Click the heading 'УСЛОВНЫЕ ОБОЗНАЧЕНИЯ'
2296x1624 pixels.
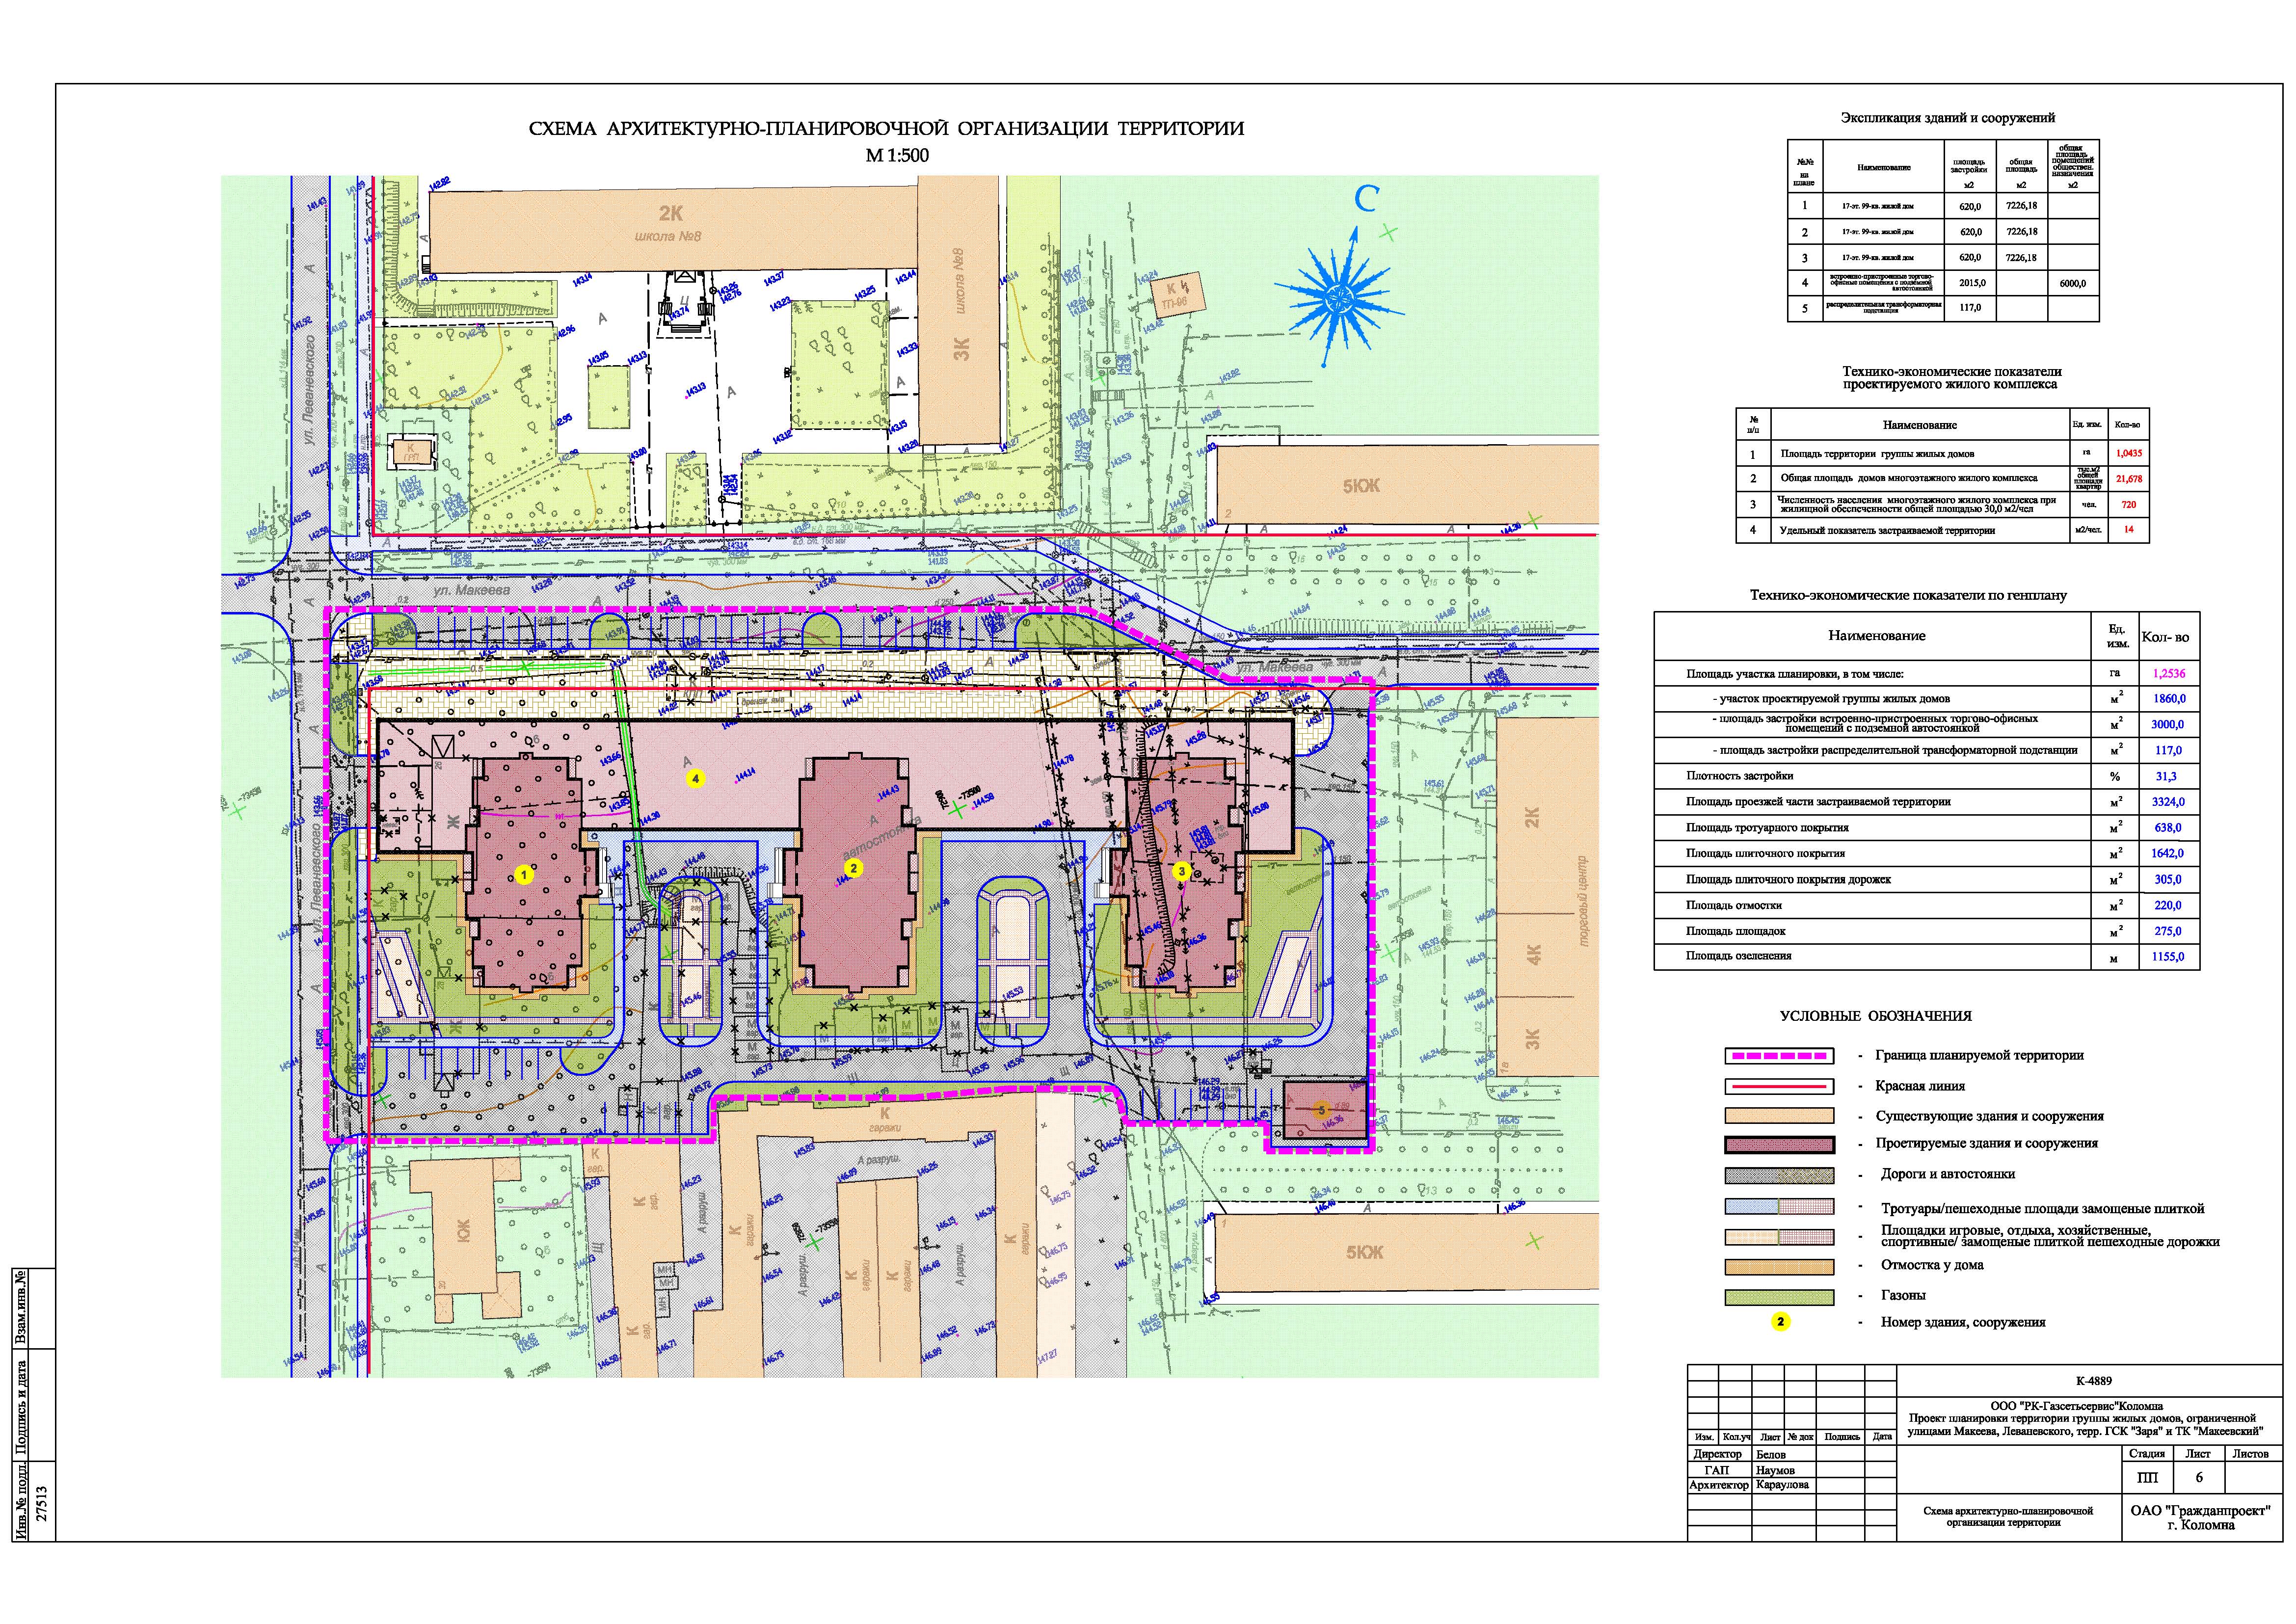tap(1876, 1016)
